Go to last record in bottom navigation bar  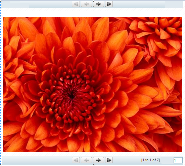[109, 160]
